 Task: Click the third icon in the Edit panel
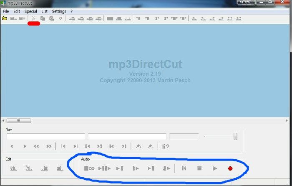pyautogui.click(x=45, y=168)
